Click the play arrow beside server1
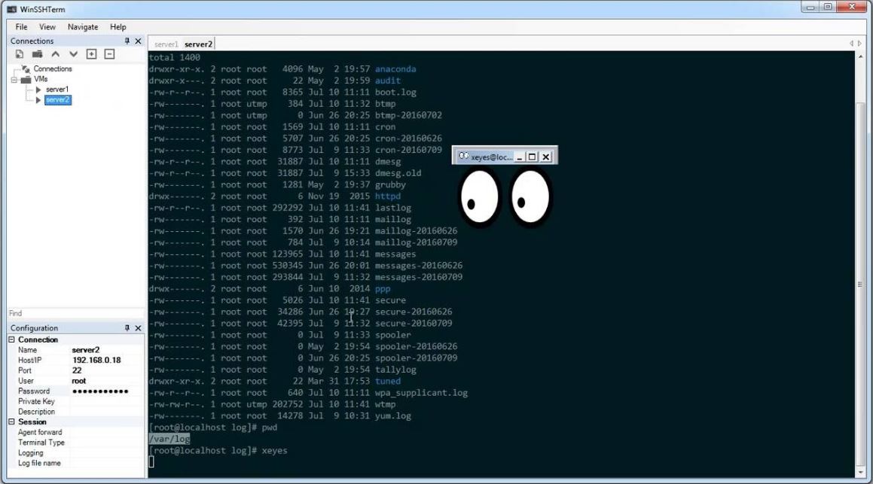Screen dimensions: 873x484 (38, 90)
